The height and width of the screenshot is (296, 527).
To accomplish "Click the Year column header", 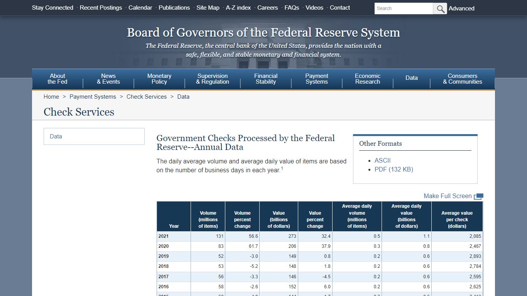I will tap(174, 216).
